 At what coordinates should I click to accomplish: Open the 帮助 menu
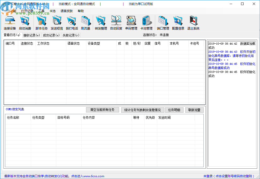[81, 11]
